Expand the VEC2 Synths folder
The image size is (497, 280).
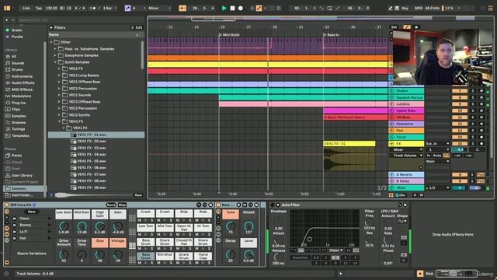click(59, 115)
